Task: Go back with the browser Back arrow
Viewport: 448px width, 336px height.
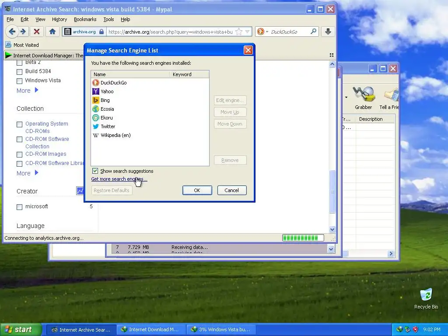Action: click(x=12, y=31)
